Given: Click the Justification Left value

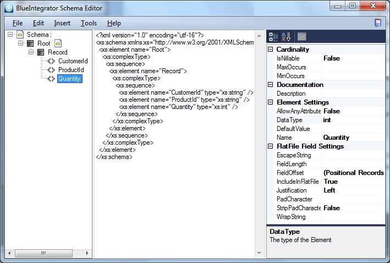Looking at the screenshot, I should [x=353, y=190].
